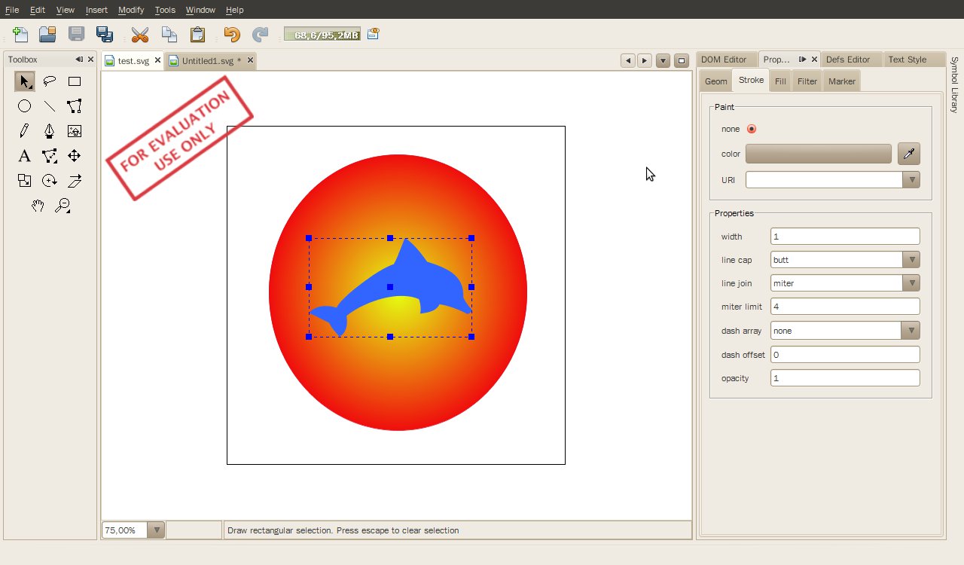Select the Scale tool
The image size is (964, 565).
coord(24,181)
